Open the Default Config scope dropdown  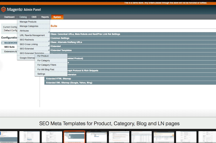click(x=10, y=30)
